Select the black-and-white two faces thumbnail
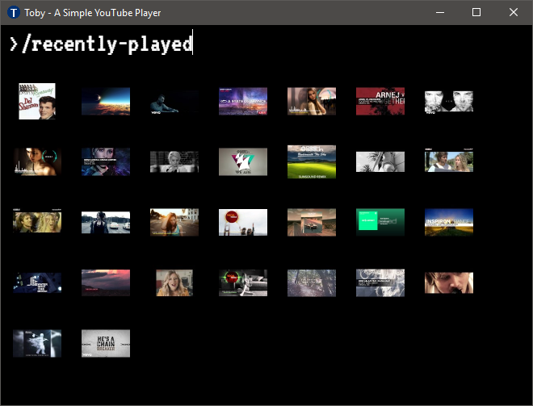Image resolution: width=533 pixels, height=406 pixels. (x=449, y=101)
